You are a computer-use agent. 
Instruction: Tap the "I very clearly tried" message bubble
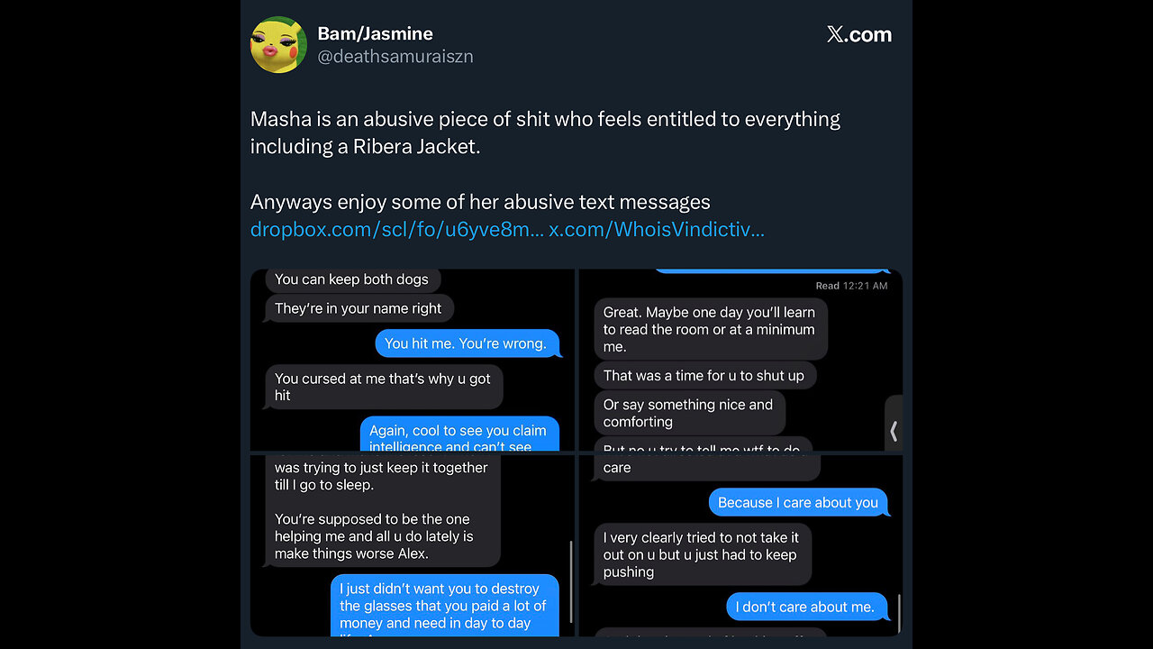(702, 554)
